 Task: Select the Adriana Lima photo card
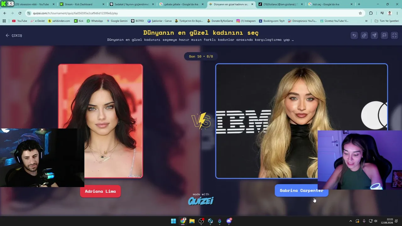click(x=100, y=121)
